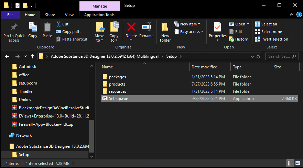This screenshot has width=303, height=168.
Task: Select Firewall+App+Blocker+1.9.zip in sidebar
Action: [46, 124]
